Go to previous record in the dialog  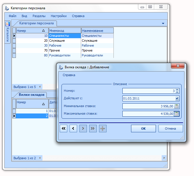pos(73,129)
